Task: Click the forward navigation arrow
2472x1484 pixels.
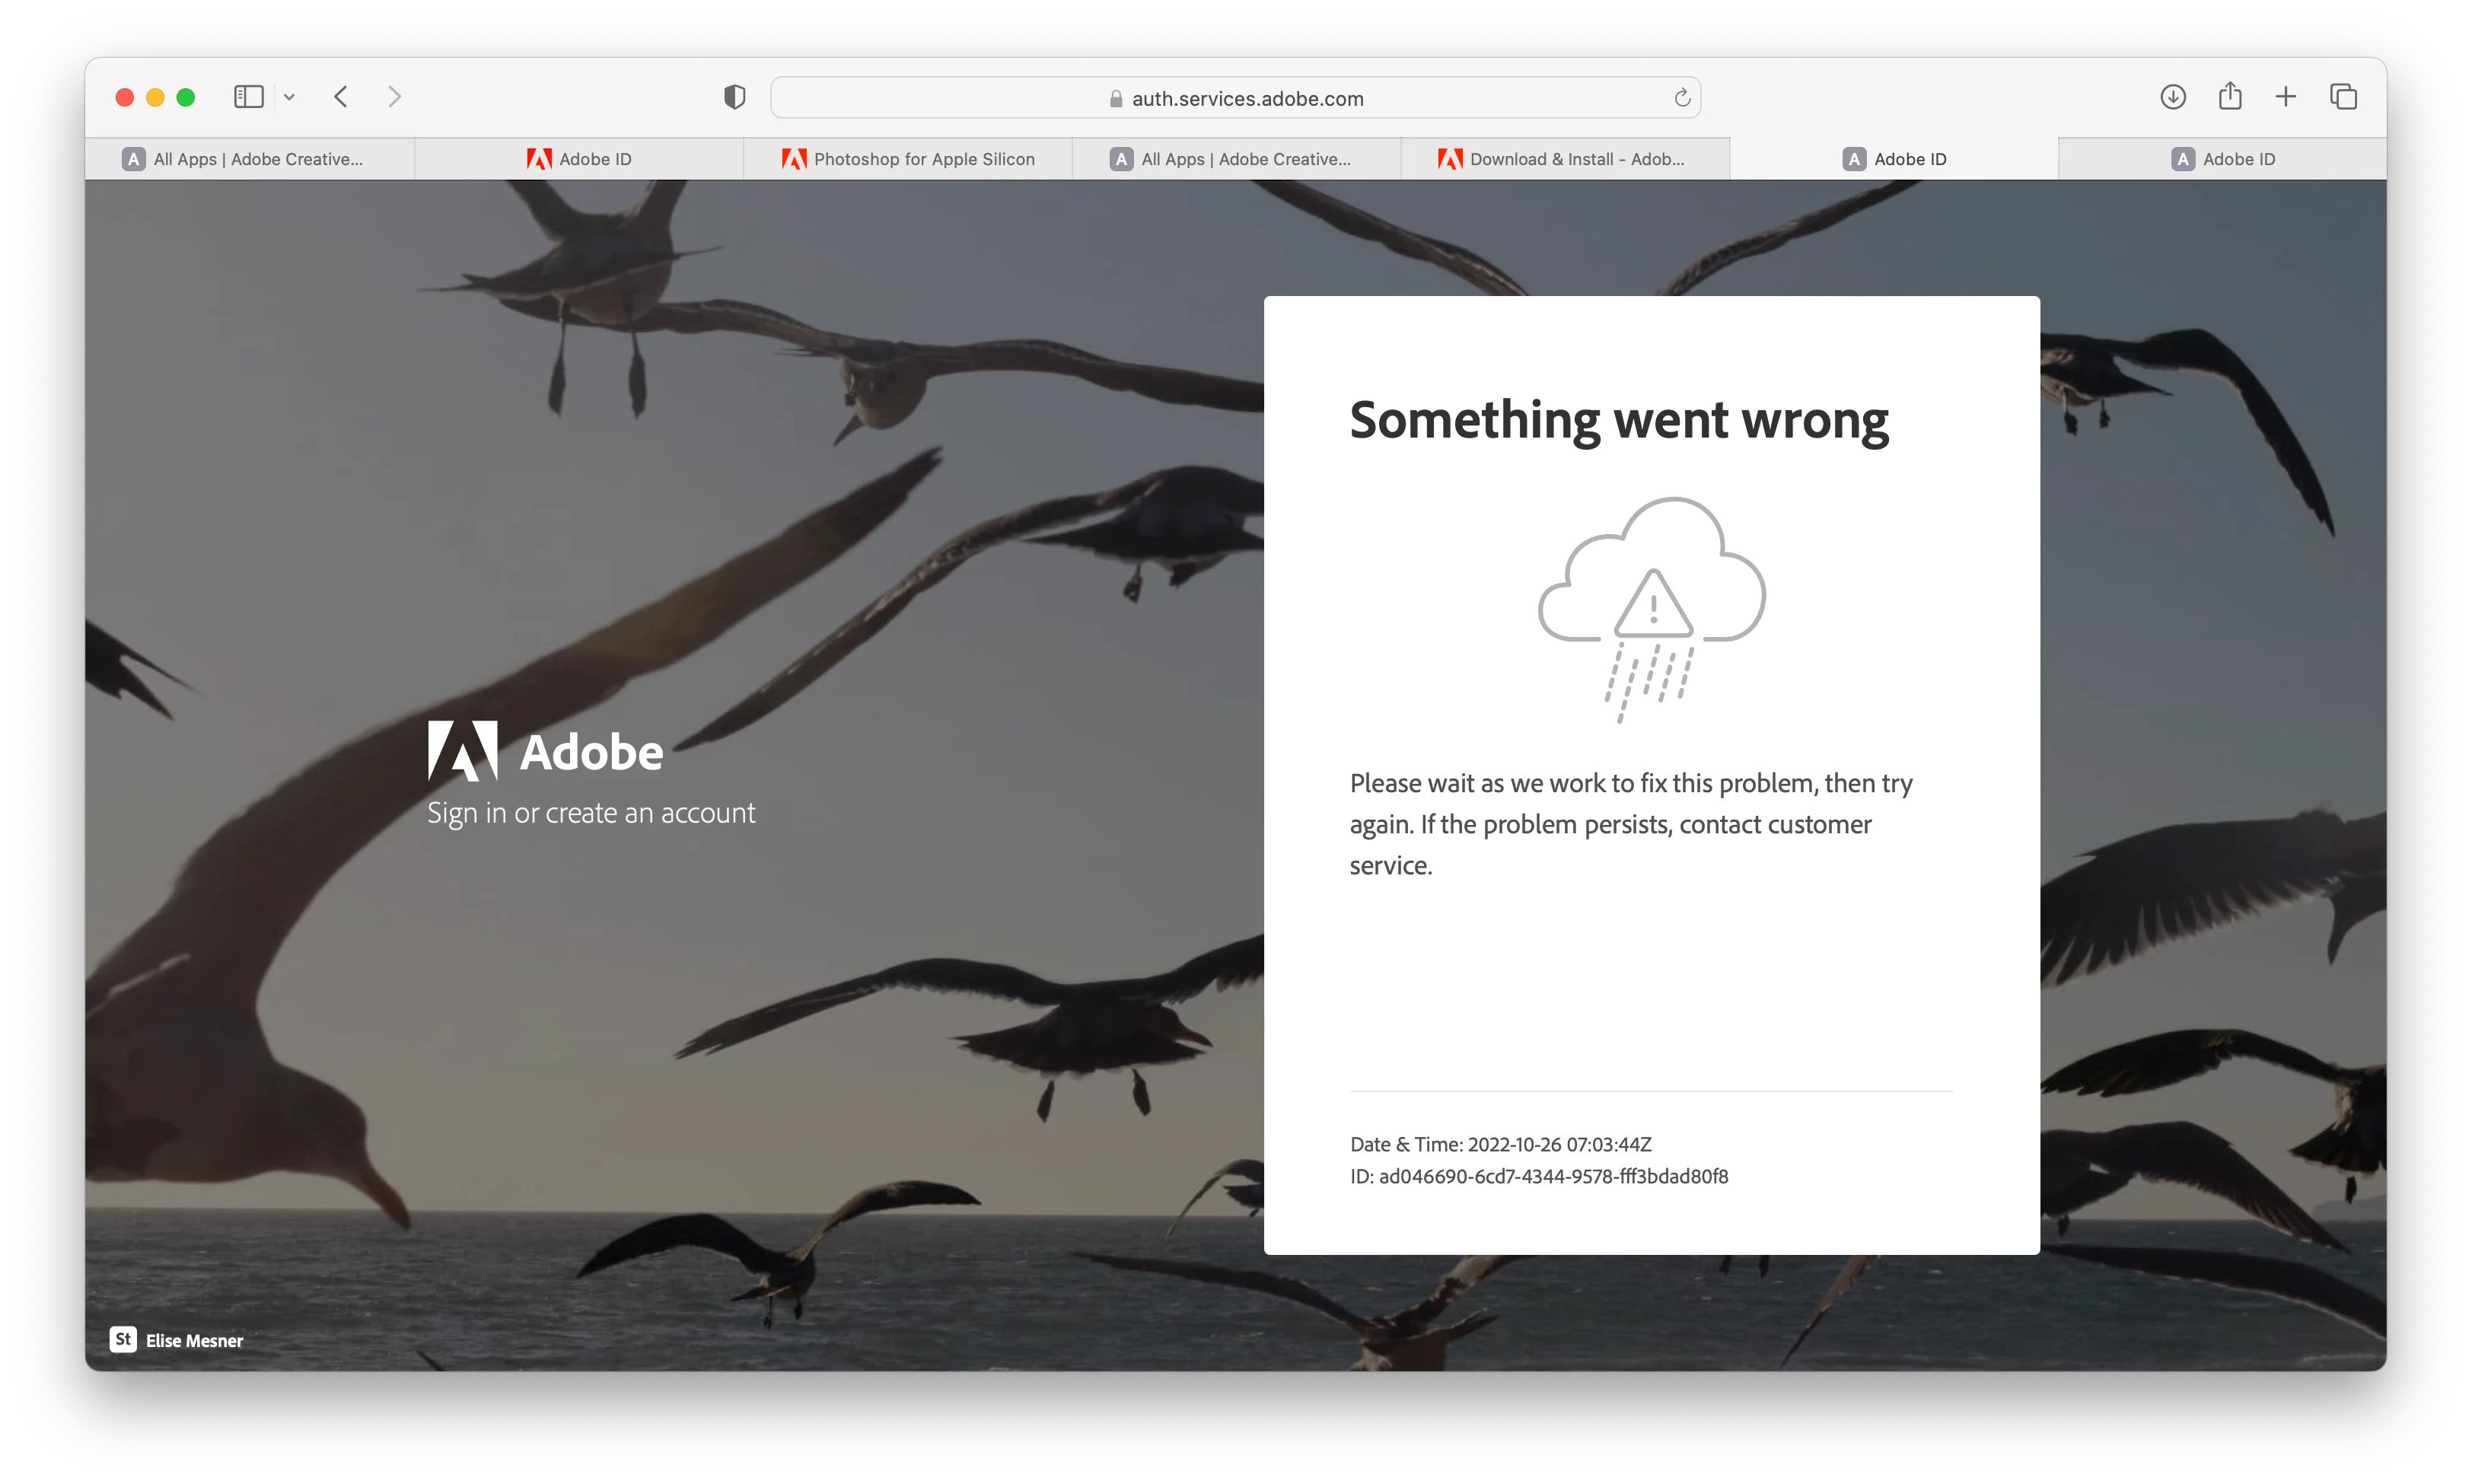Action: click(394, 97)
